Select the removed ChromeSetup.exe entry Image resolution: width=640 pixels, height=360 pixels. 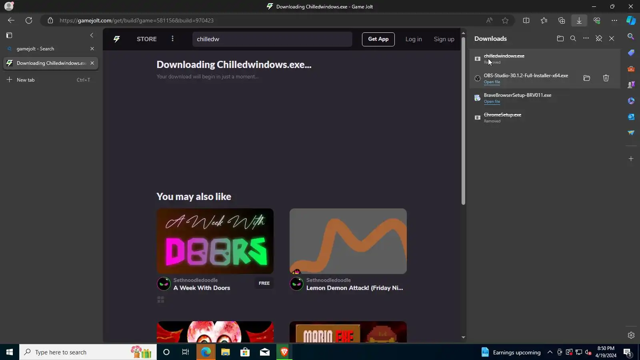coord(545,118)
